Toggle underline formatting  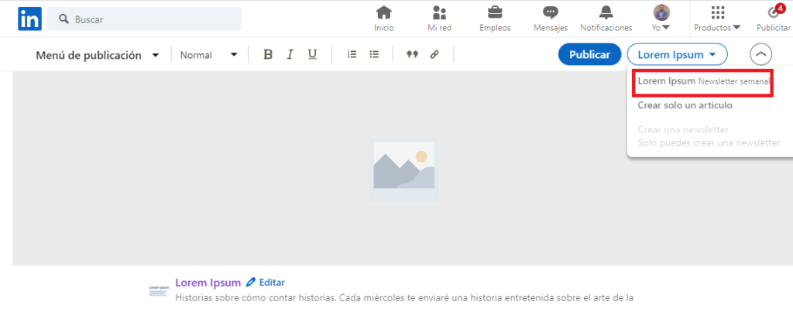click(313, 55)
